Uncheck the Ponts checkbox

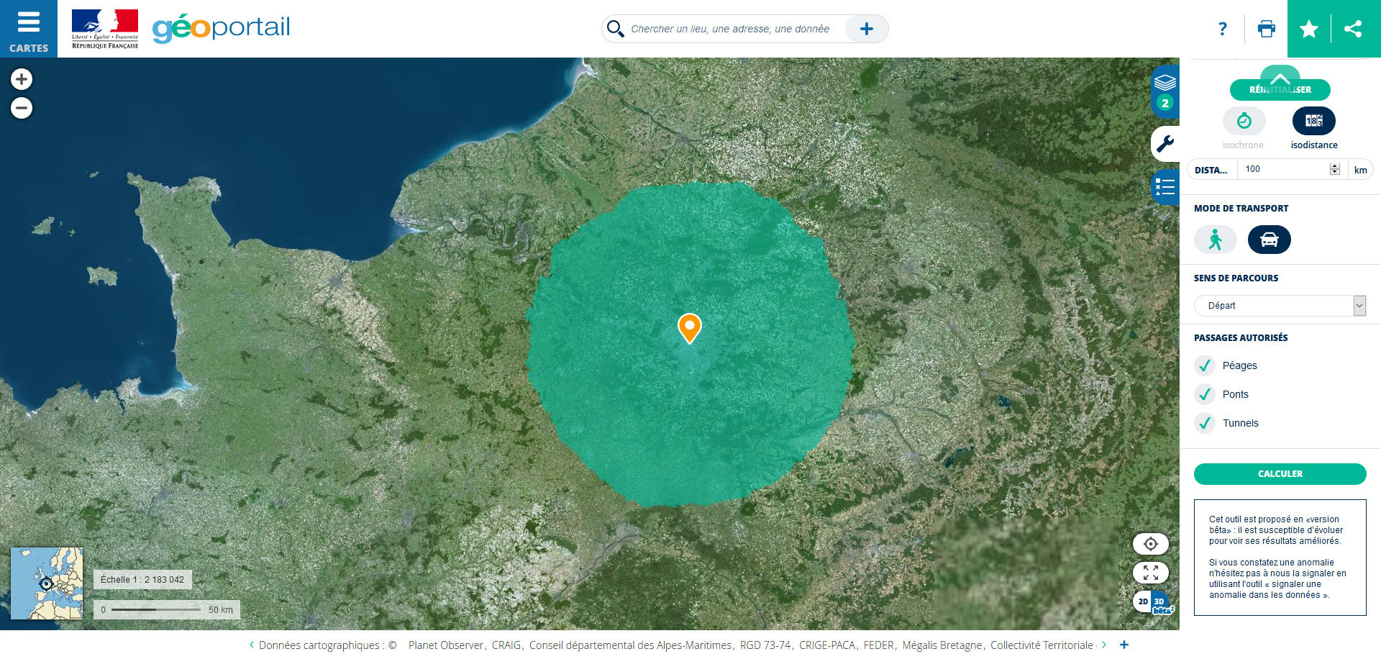pyautogui.click(x=1205, y=394)
